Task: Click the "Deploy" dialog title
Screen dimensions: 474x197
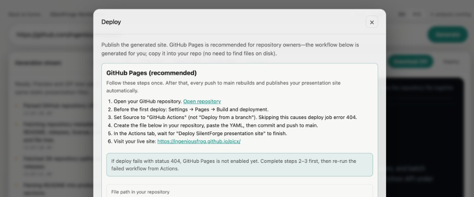Action: pyautogui.click(x=111, y=22)
